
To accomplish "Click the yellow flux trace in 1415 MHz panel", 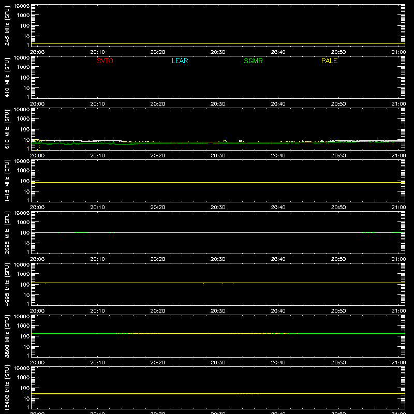I will tap(218, 183).
